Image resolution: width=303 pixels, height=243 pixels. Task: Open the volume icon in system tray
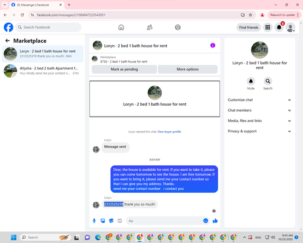(x=273, y=238)
